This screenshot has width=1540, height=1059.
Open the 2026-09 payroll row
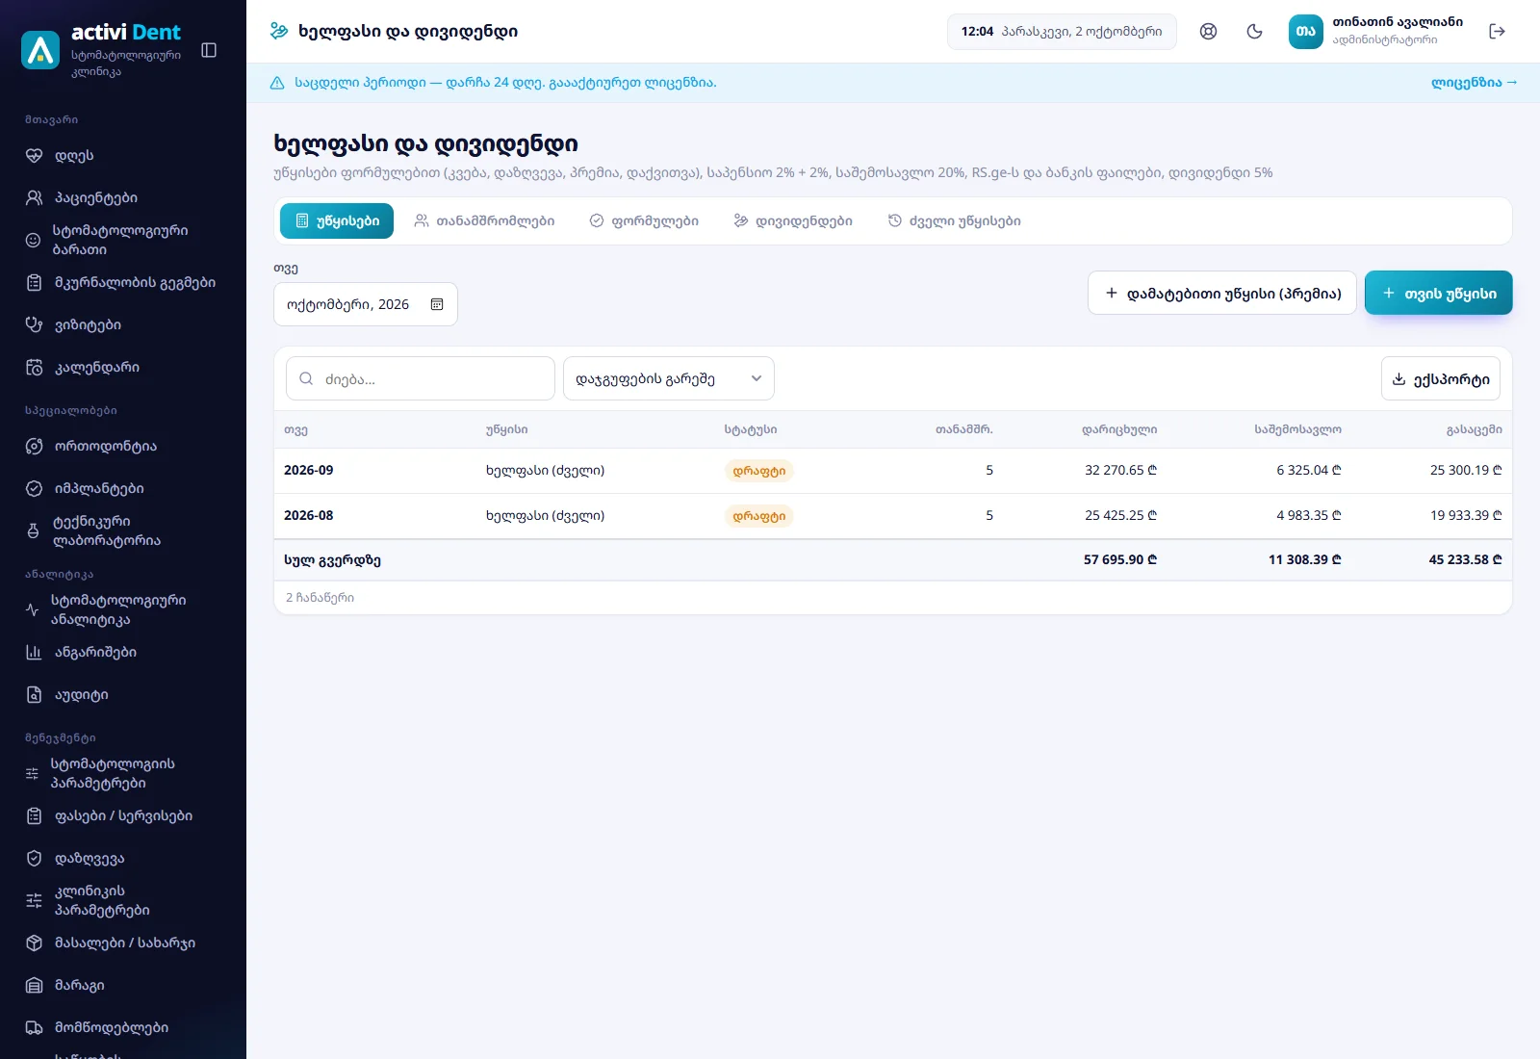(x=893, y=471)
